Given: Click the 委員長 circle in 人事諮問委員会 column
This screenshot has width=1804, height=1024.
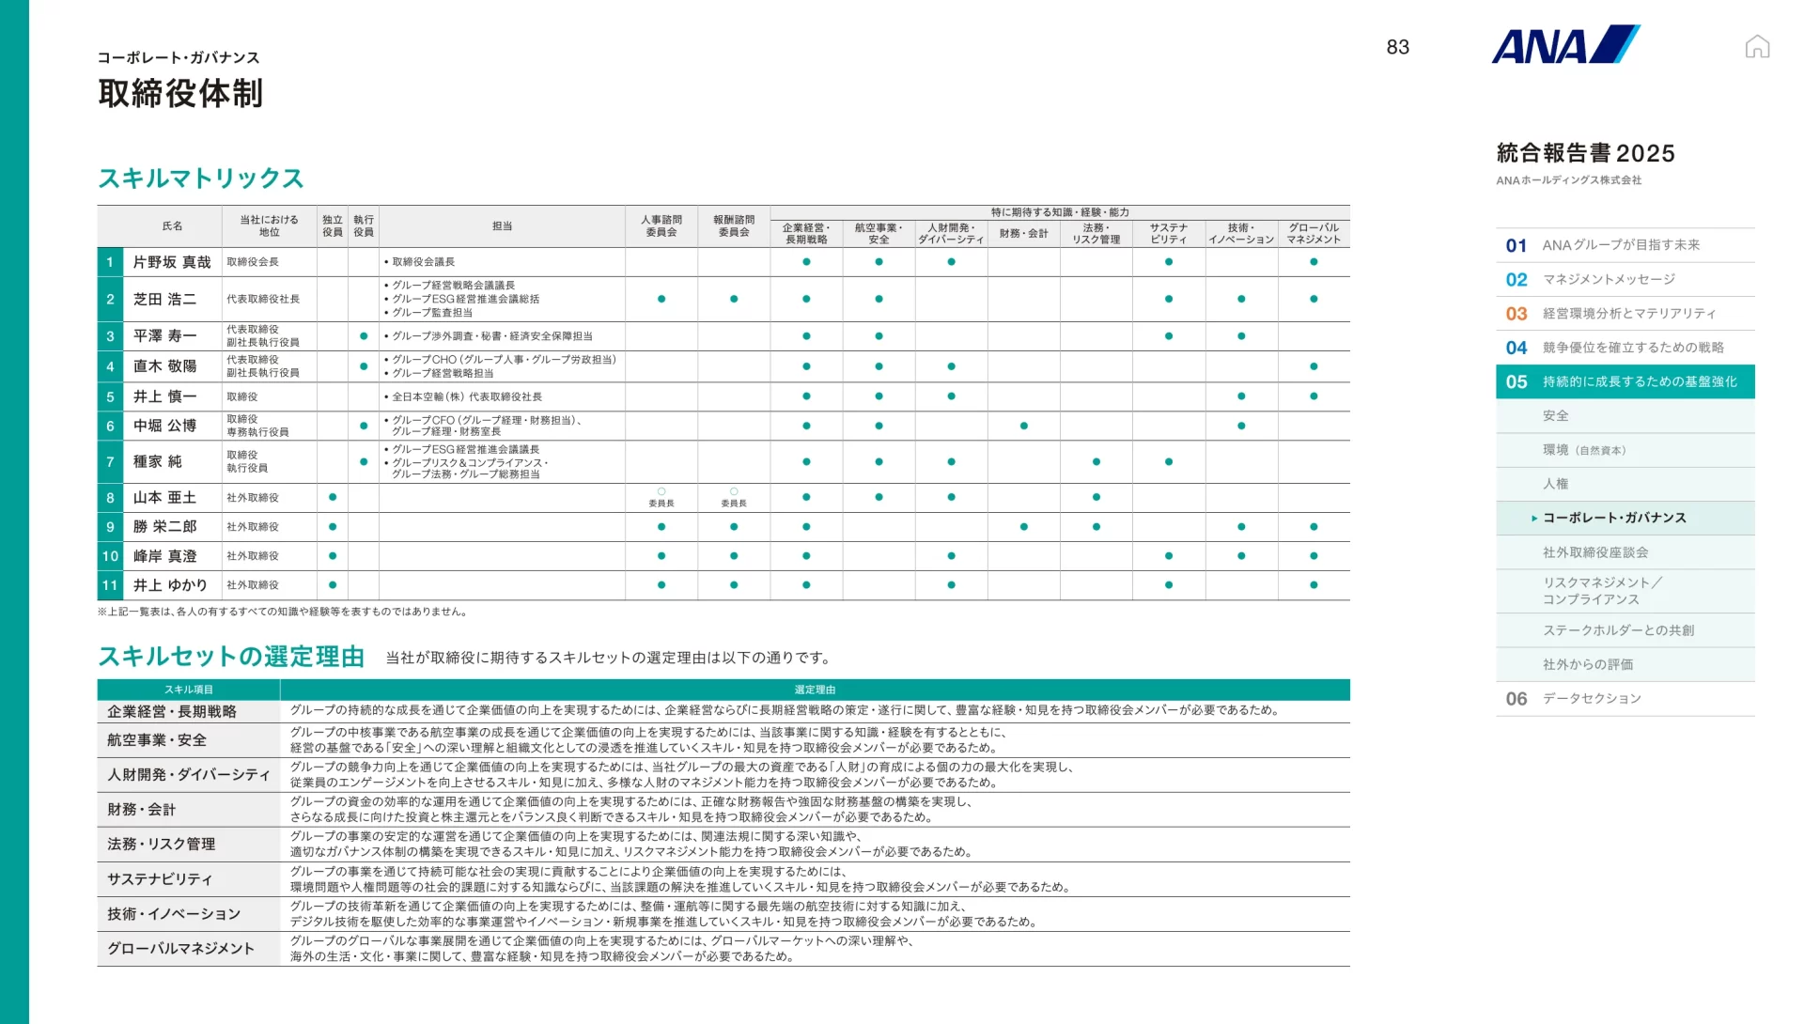Looking at the screenshot, I should point(661,492).
